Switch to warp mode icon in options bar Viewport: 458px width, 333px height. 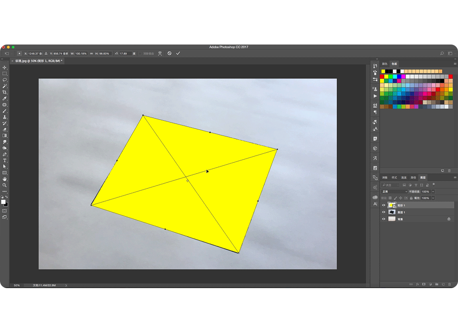160,53
